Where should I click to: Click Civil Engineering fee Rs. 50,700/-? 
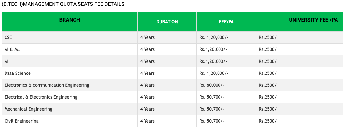point(226,121)
